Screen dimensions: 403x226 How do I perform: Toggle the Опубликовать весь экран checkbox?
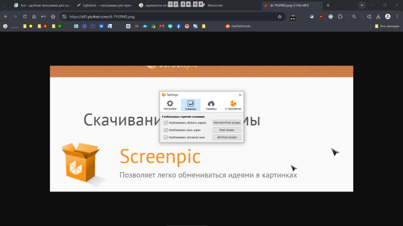(x=166, y=130)
